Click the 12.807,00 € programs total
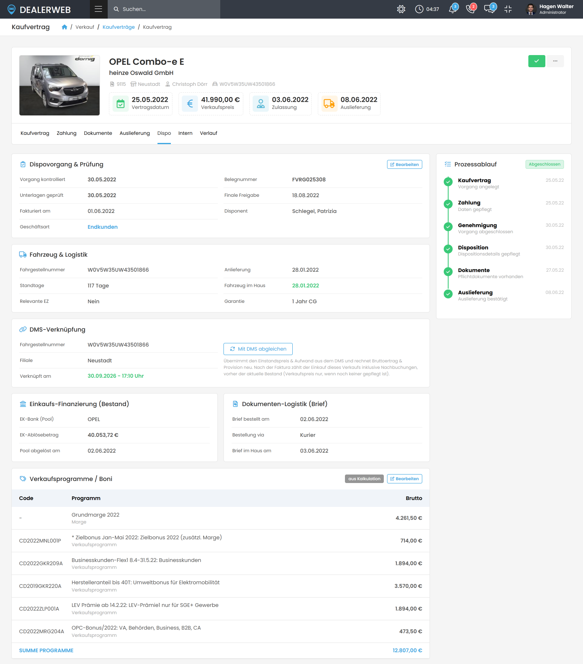 [x=407, y=651]
